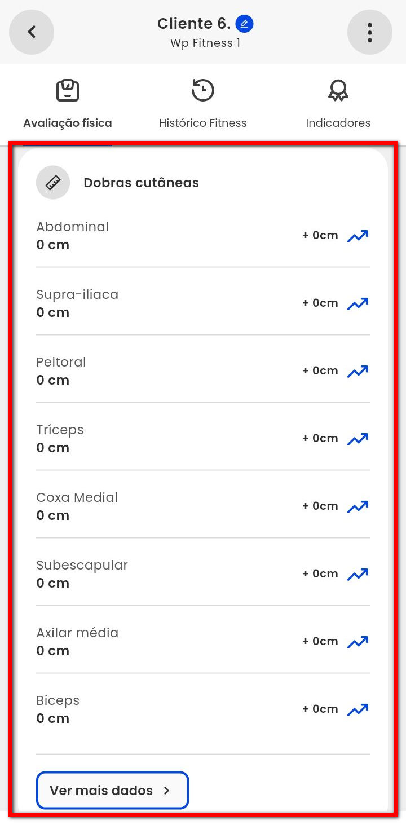Click the Dobras cutâneas section title

click(x=141, y=183)
